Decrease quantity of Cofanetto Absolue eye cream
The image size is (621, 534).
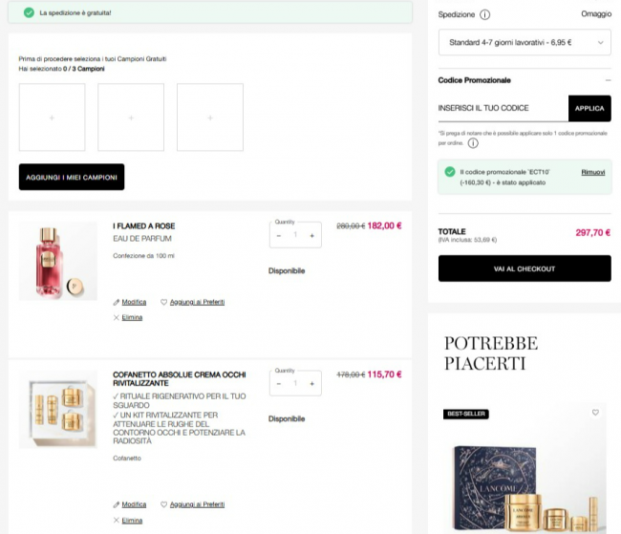coord(279,383)
